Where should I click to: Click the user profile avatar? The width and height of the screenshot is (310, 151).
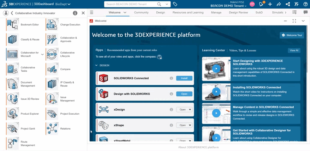[252, 4]
